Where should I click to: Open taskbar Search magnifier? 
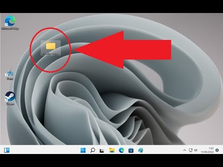(92, 150)
